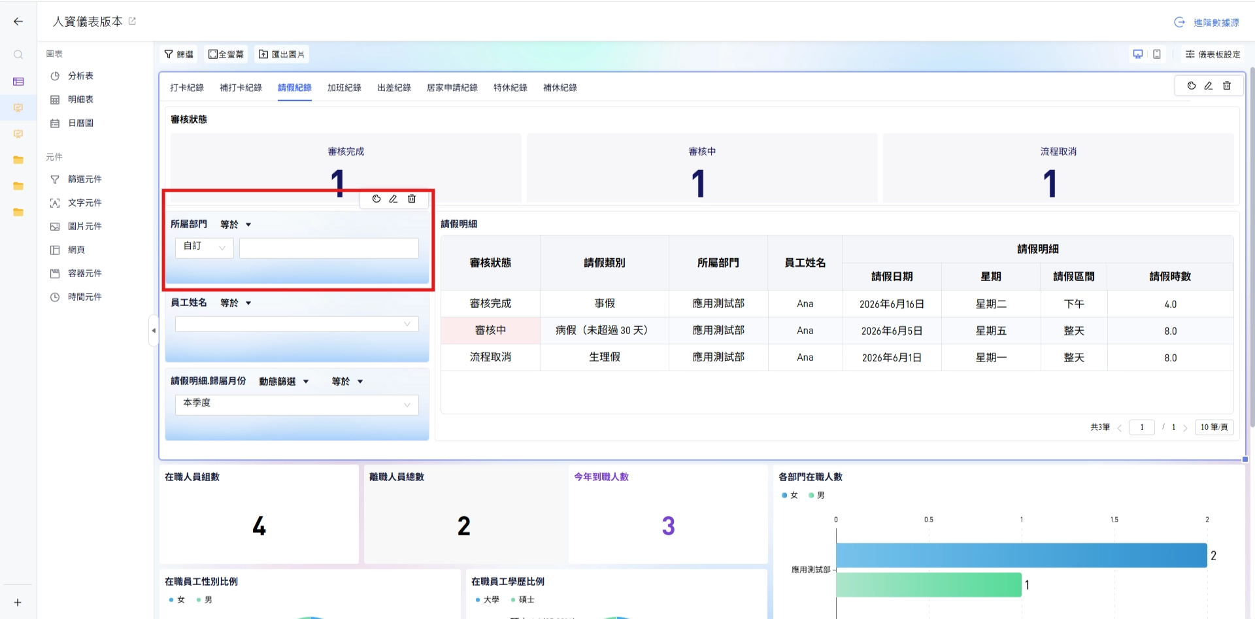Edit the 所屬部門 filter with the pencil icon
Viewport: 1255px width, 619px height.
[x=393, y=199]
